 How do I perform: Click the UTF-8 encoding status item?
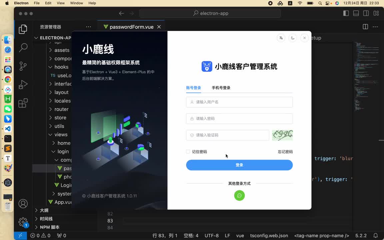212,236
